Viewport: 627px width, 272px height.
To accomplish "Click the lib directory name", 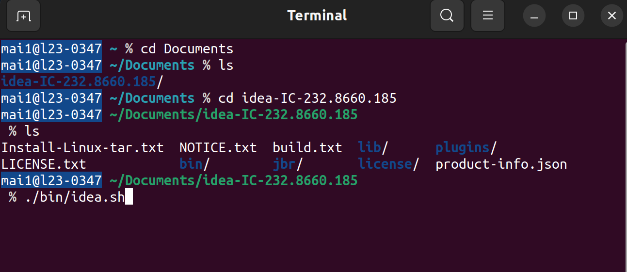I will [370, 147].
